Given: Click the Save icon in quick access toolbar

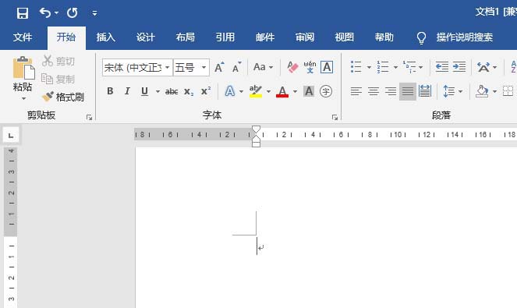Looking at the screenshot, I should tap(23, 13).
